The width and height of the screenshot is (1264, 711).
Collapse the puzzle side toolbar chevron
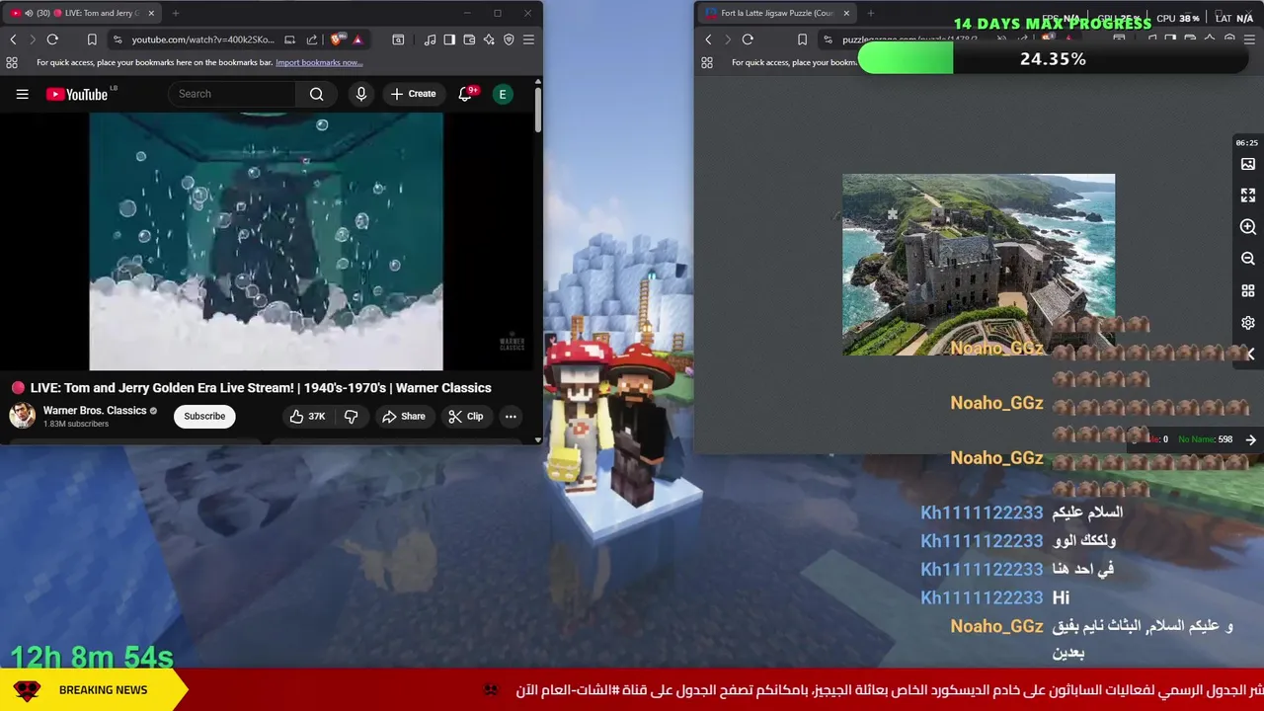(x=1250, y=354)
